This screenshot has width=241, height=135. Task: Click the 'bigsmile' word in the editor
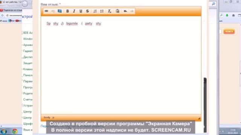pyautogui.click(x=72, y=23)
